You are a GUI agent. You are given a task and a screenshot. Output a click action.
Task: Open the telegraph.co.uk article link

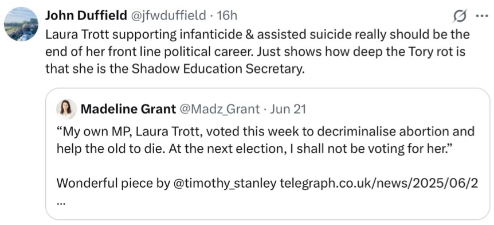point(378,183)
